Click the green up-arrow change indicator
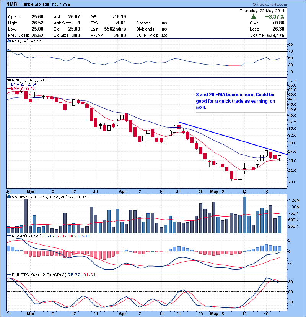Image resolution: width=306 pixels, height=317 pixels. tap(253, 17)
